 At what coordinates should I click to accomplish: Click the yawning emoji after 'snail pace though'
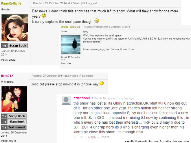(97, 21)
